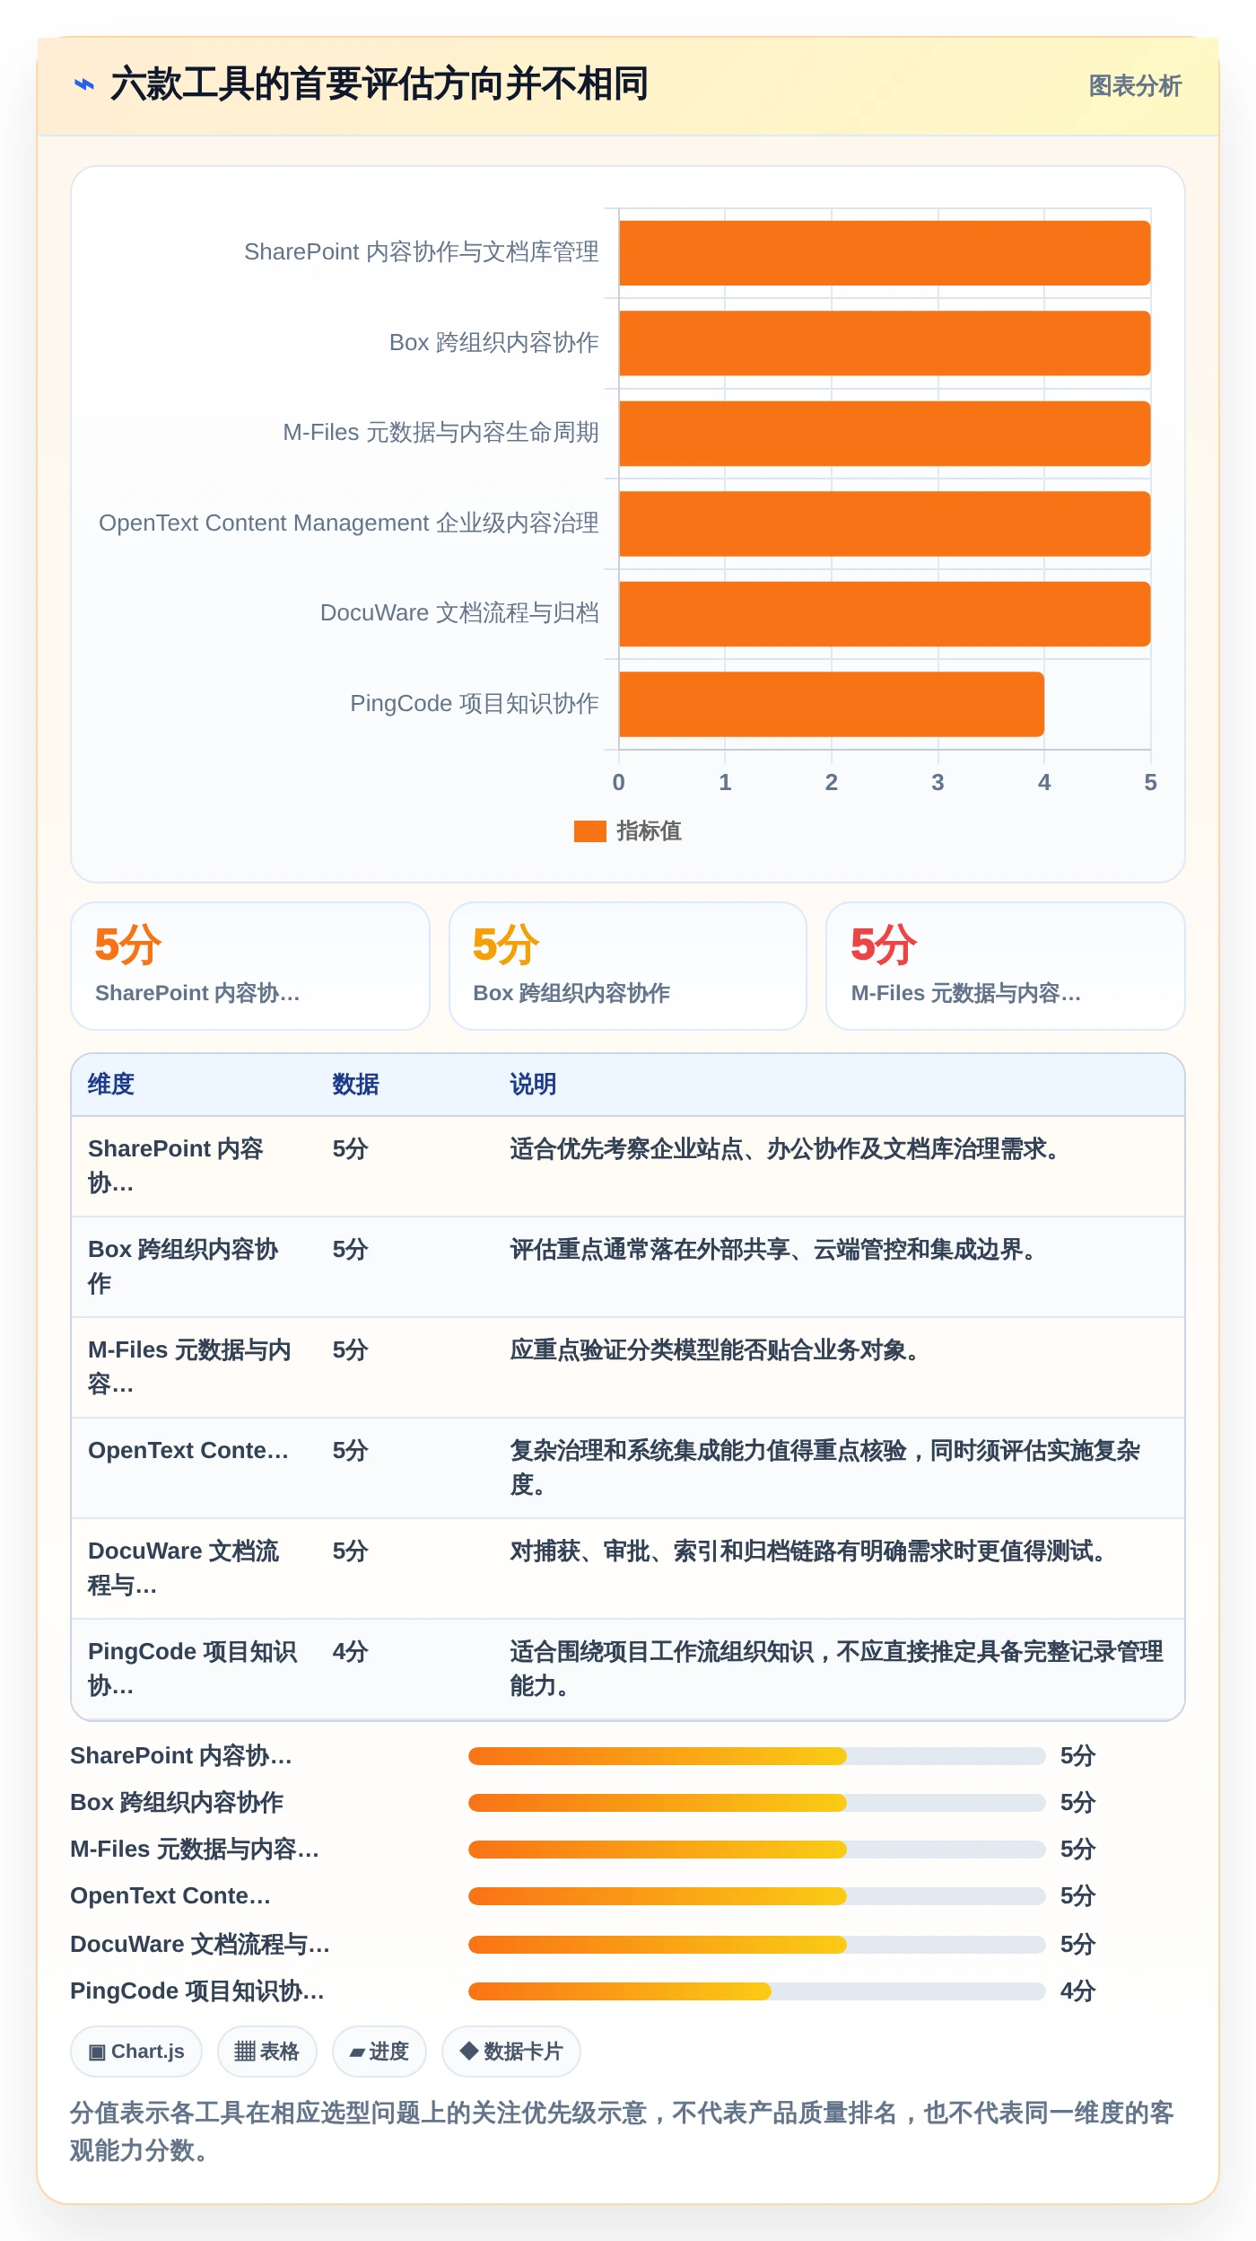Click the chart axis label Box 跨组织内容协作
The width and height of the screenshot is (1256, 2241).
[493, 343]
